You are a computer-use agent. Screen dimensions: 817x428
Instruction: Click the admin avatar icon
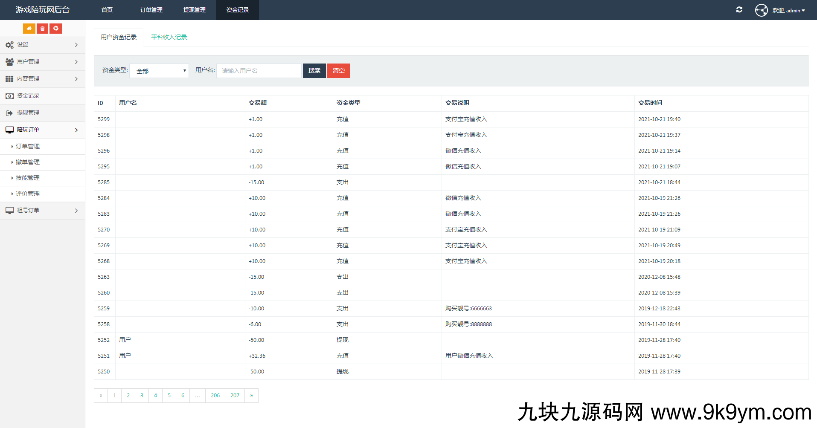tap(761, 10)
